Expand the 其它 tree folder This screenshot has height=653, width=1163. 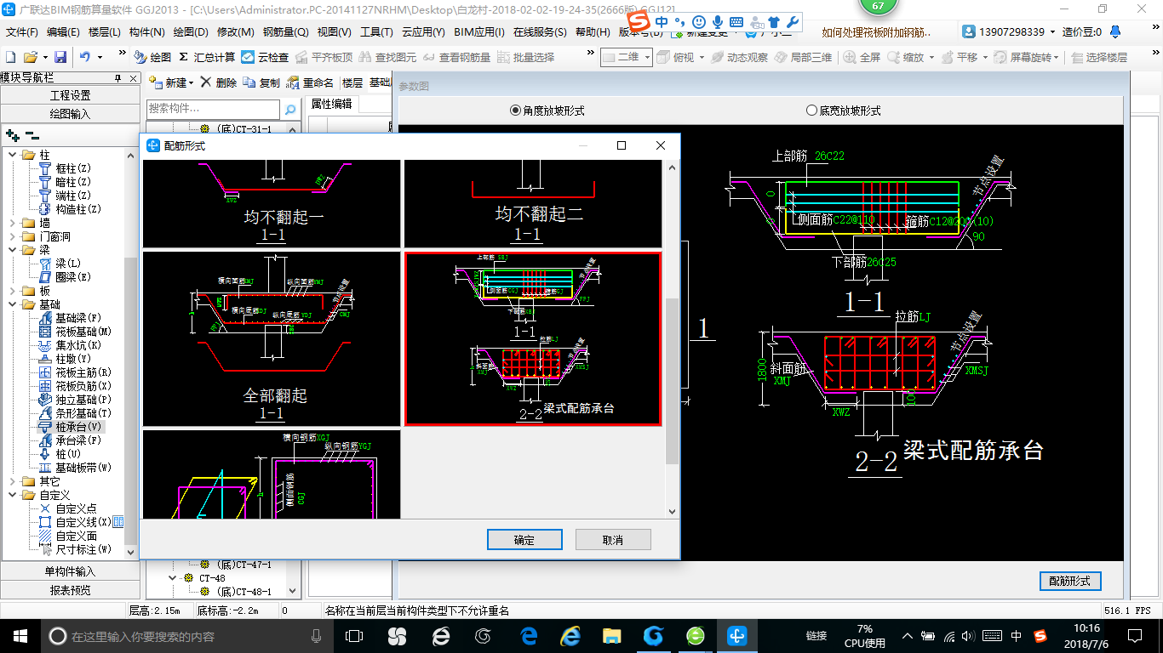pyautogui.click(x=13, y=481)
